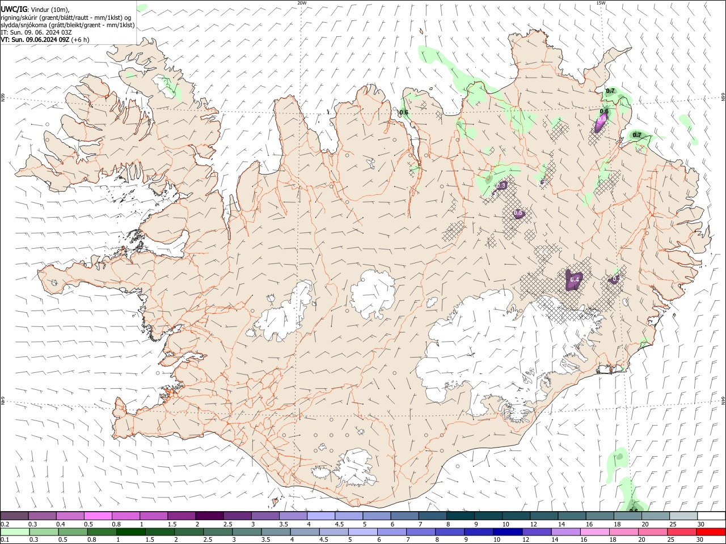Click the '2.5' number label under the lower legend
The image size is (726, 544).
209,539
